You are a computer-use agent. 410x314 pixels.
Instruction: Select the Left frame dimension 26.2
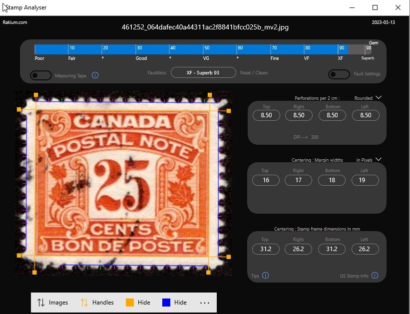tap(365, 249)
